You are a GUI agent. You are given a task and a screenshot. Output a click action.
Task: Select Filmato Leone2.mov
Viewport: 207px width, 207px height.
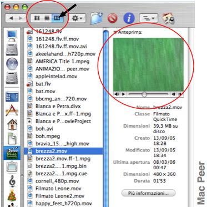point(63,196)
